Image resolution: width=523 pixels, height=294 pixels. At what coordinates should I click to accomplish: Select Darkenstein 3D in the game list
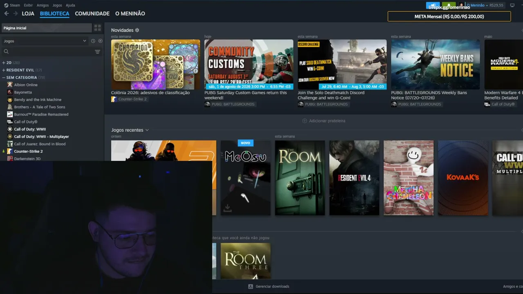point(27,158)
